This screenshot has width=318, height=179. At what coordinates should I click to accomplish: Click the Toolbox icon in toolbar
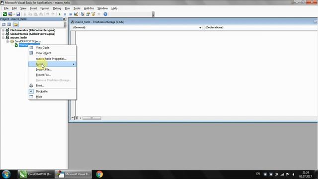pos(99,14)
